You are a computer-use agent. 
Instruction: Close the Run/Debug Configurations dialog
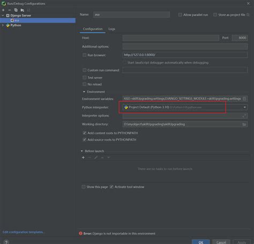(x=248, y=3)
